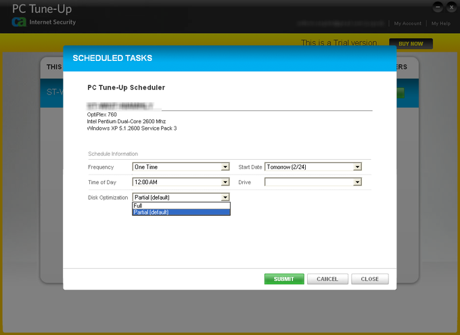Click the Time of Day label
Viewport: 460px width, 335px height.
102,182
